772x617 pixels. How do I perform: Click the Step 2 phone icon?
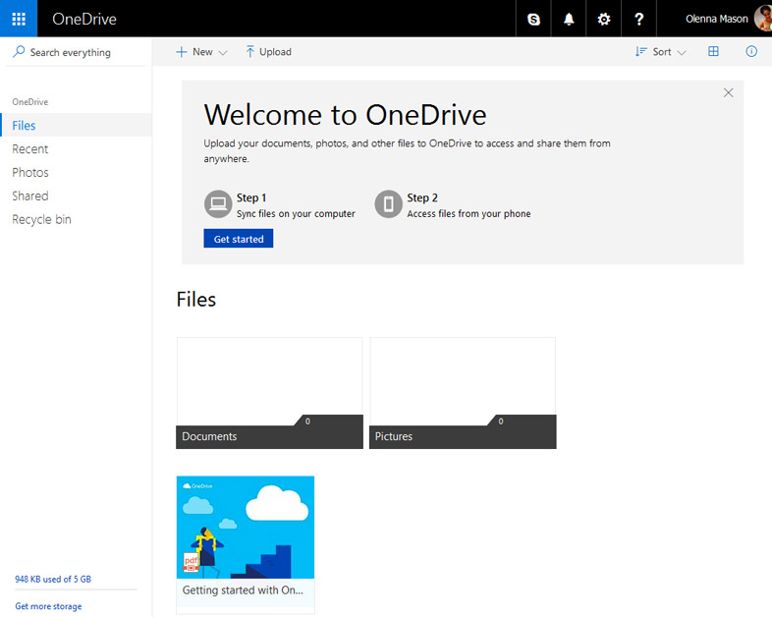click(389, 204)
